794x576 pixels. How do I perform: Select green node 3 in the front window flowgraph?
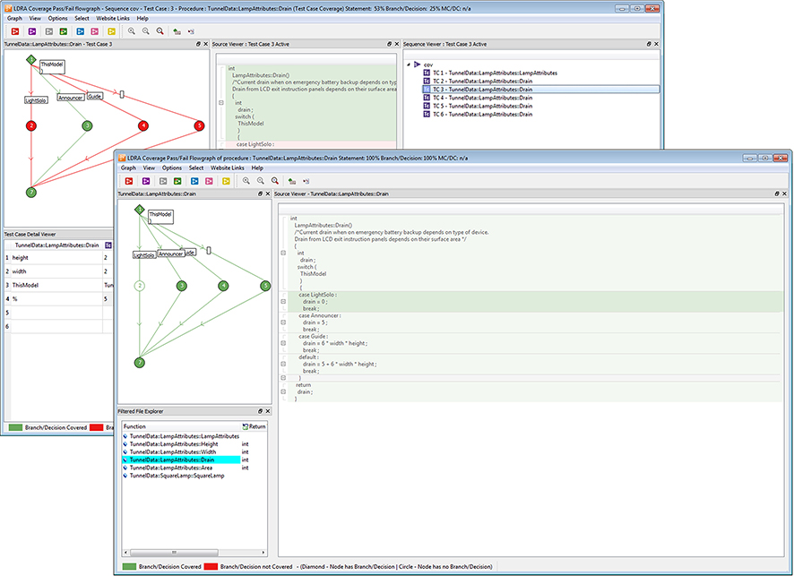[x=182, y=286]
